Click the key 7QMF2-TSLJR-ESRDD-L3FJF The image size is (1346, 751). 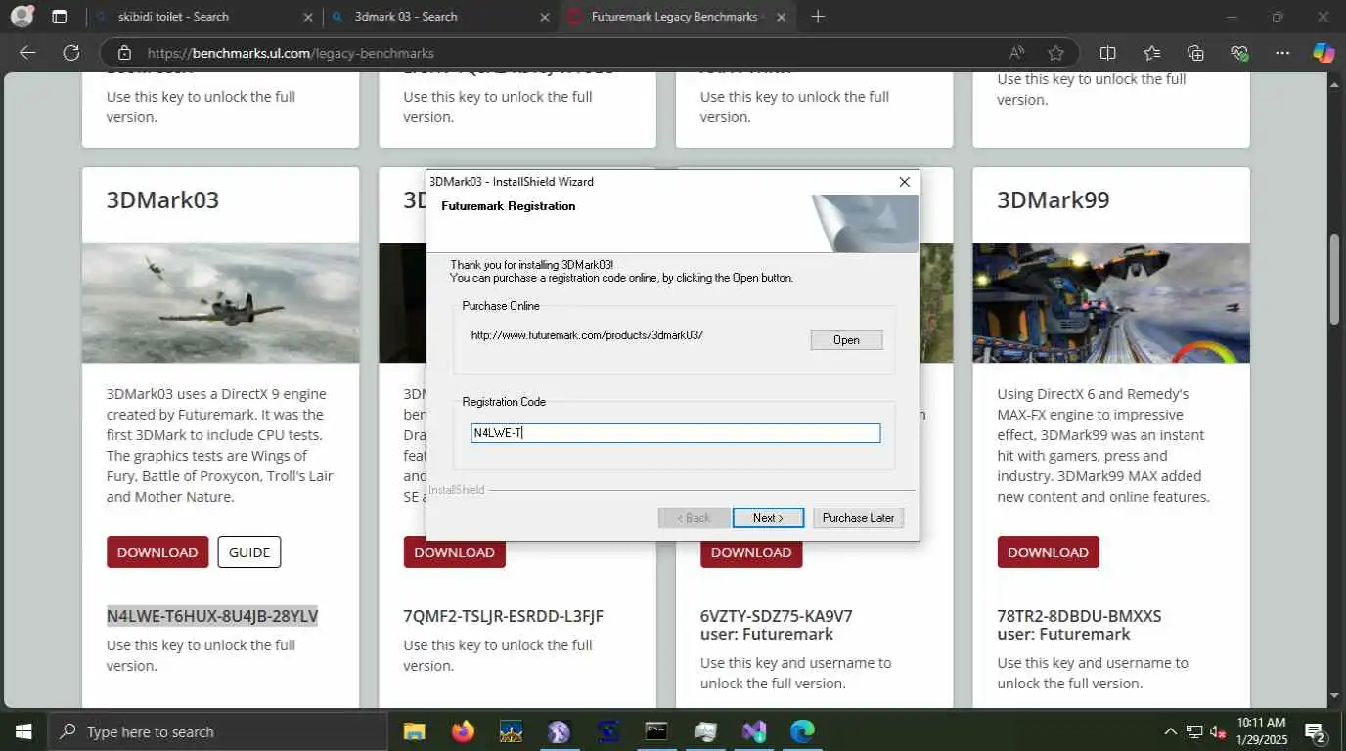pos(504,616)
